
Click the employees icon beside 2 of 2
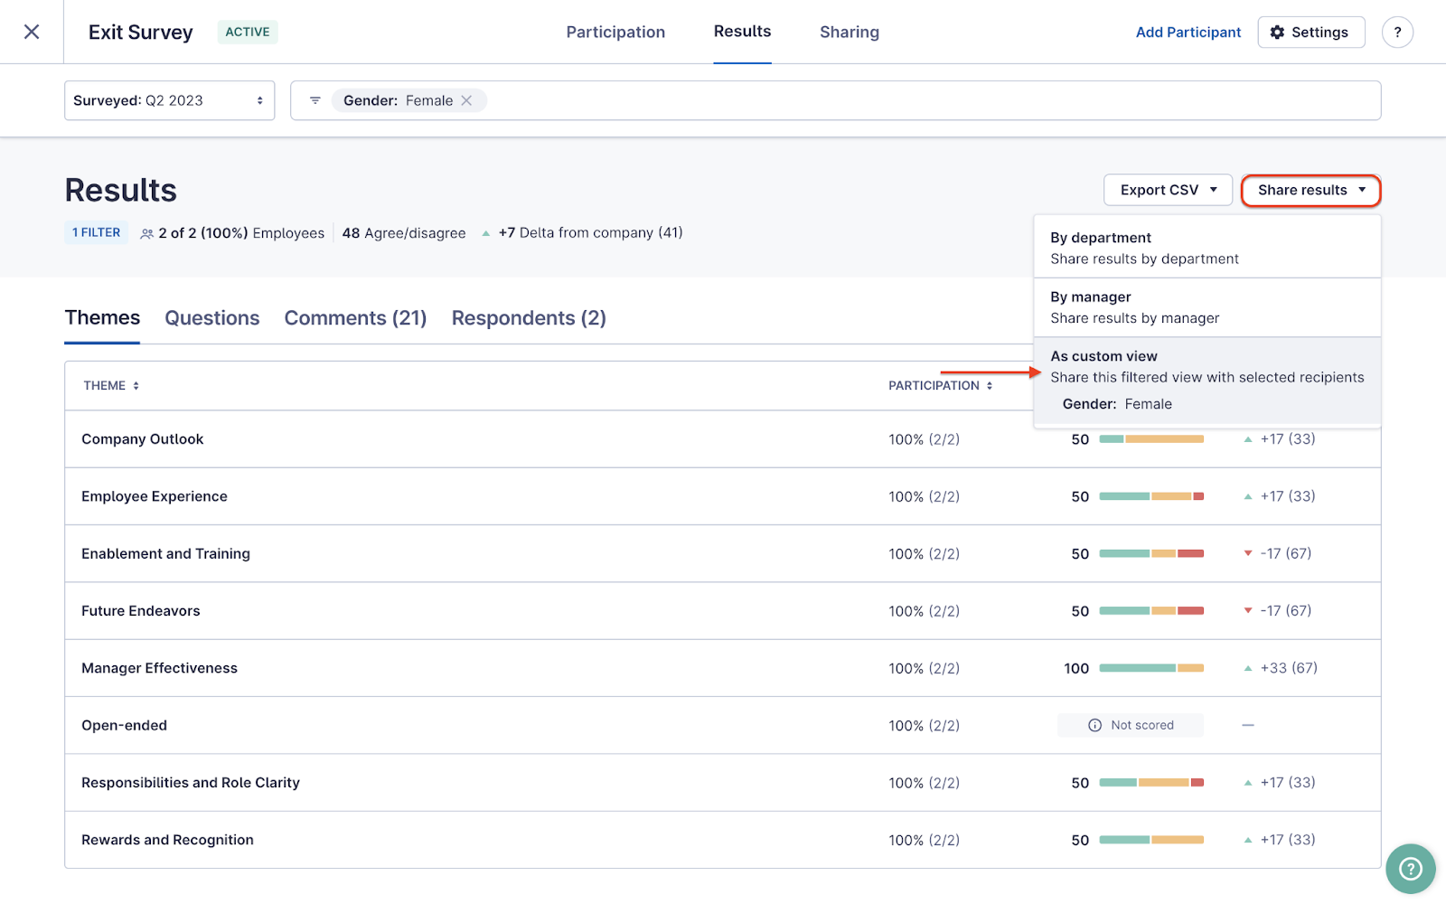pos(146,232)
